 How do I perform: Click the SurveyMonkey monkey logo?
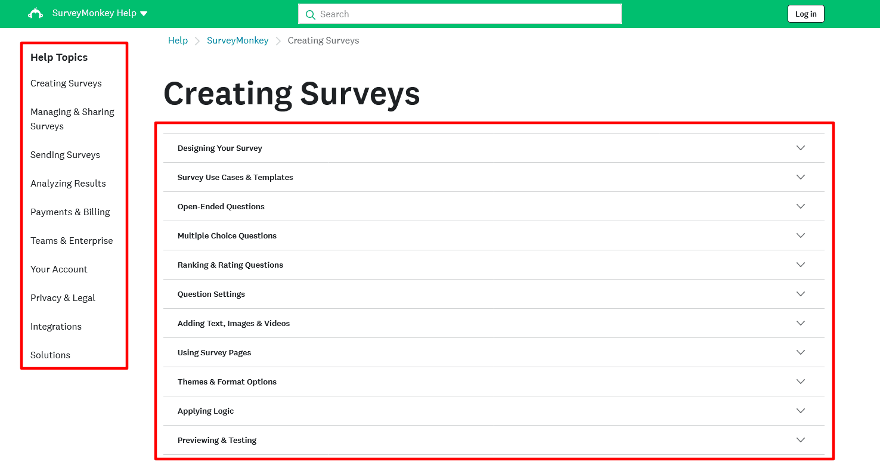click(x=35, y=13)
